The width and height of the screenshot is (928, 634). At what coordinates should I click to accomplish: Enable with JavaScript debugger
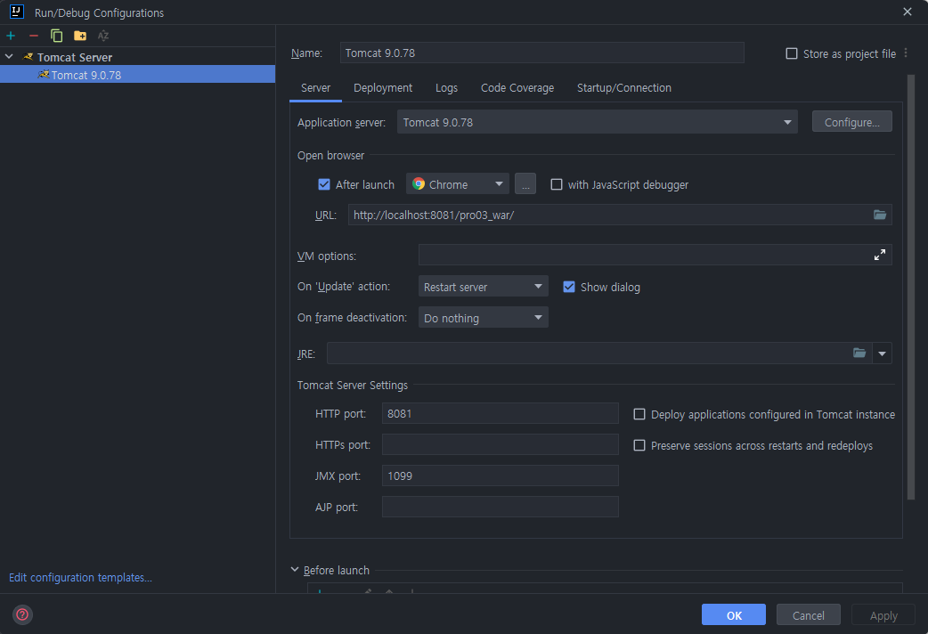[x=557, y=184]
